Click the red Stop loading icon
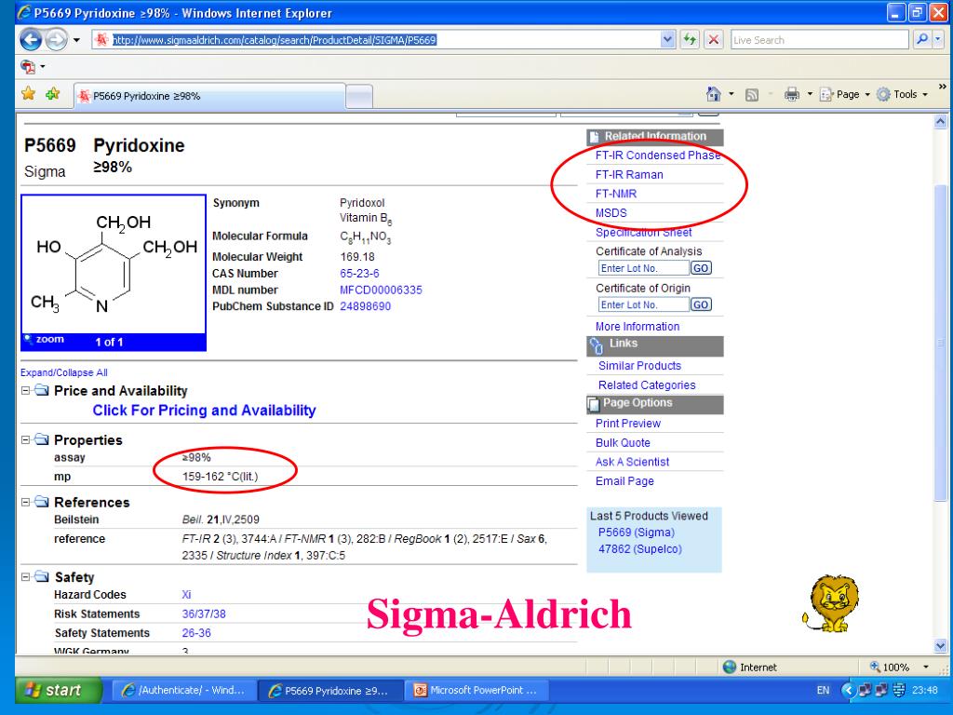 [x=714, y=40]
